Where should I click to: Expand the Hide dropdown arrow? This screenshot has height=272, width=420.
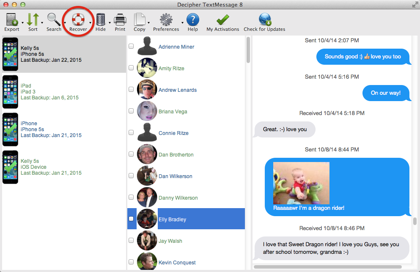[110, 23]
